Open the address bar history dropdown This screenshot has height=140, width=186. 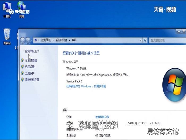[141, 40]
